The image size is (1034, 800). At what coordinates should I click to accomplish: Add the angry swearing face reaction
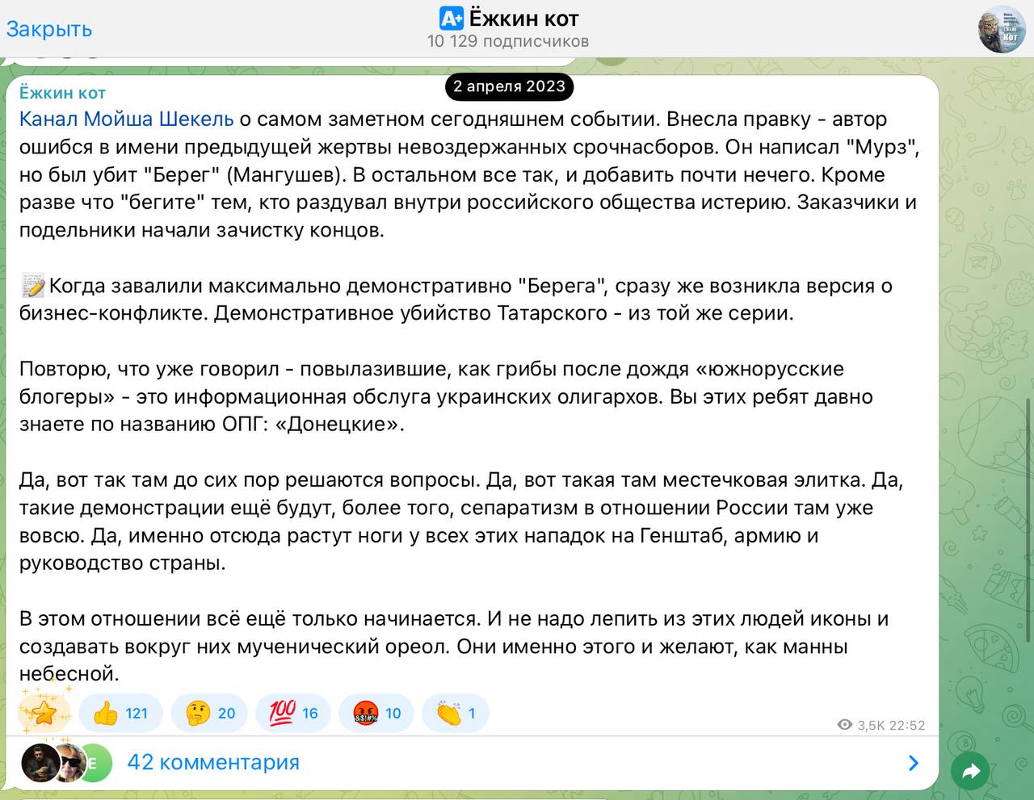click(x=377, y=713)
